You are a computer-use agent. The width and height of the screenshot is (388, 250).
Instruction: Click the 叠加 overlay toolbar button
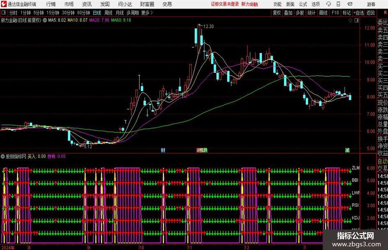pyautogui.click(x=288, y=13)
